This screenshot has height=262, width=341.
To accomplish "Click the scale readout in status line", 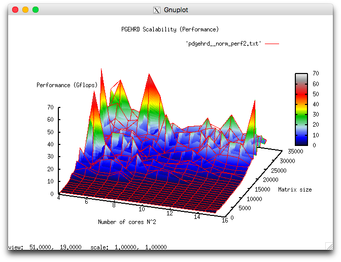I will click(x=128, y=247).
